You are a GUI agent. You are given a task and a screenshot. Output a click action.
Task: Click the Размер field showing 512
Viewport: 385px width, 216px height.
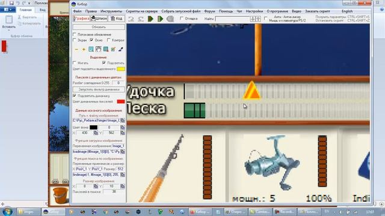pos(120,169)
